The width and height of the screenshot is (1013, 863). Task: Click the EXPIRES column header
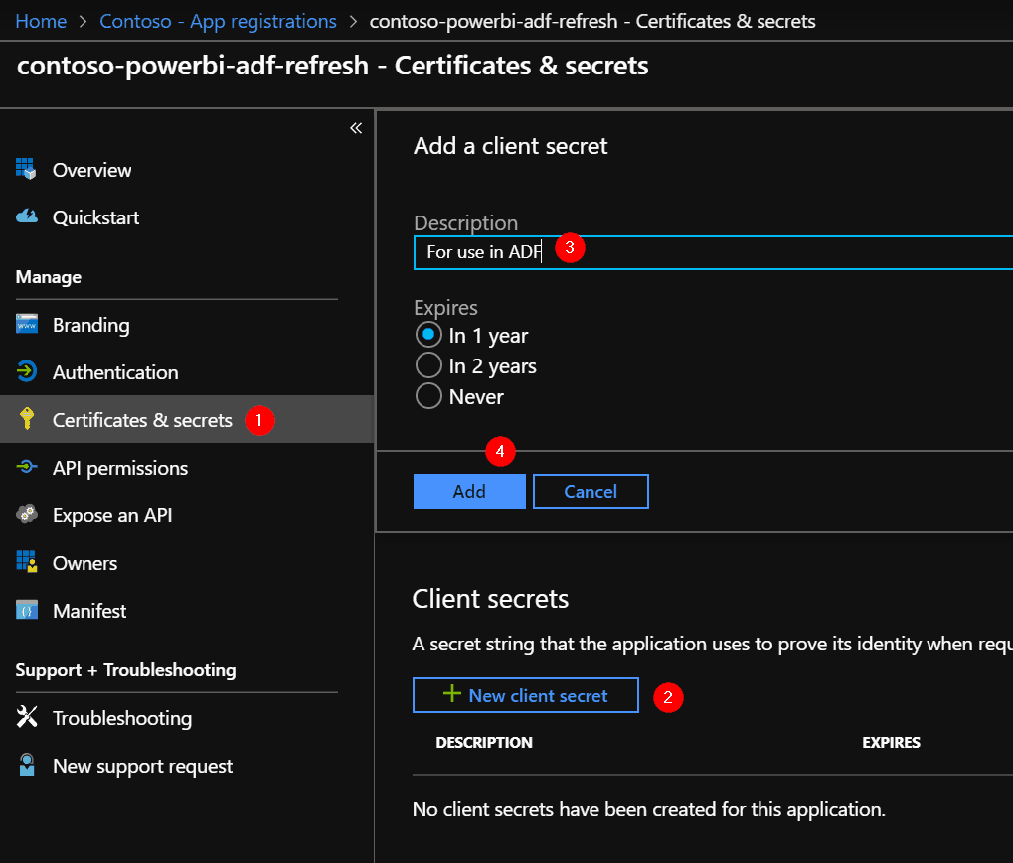[x=891, y=742]
